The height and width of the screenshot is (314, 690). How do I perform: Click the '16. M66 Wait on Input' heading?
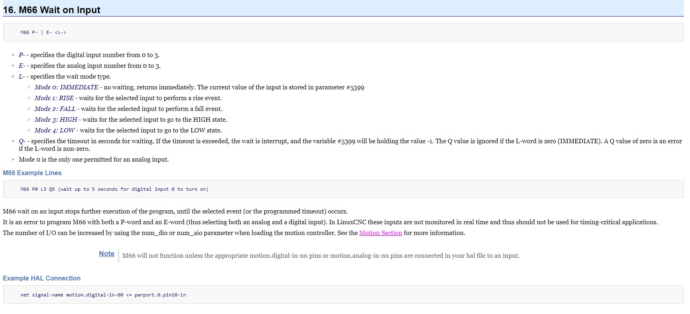(51, 10)
